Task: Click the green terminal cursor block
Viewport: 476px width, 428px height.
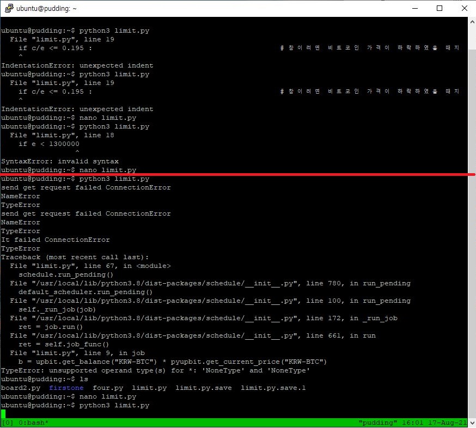Action: (x=3, y=414)
